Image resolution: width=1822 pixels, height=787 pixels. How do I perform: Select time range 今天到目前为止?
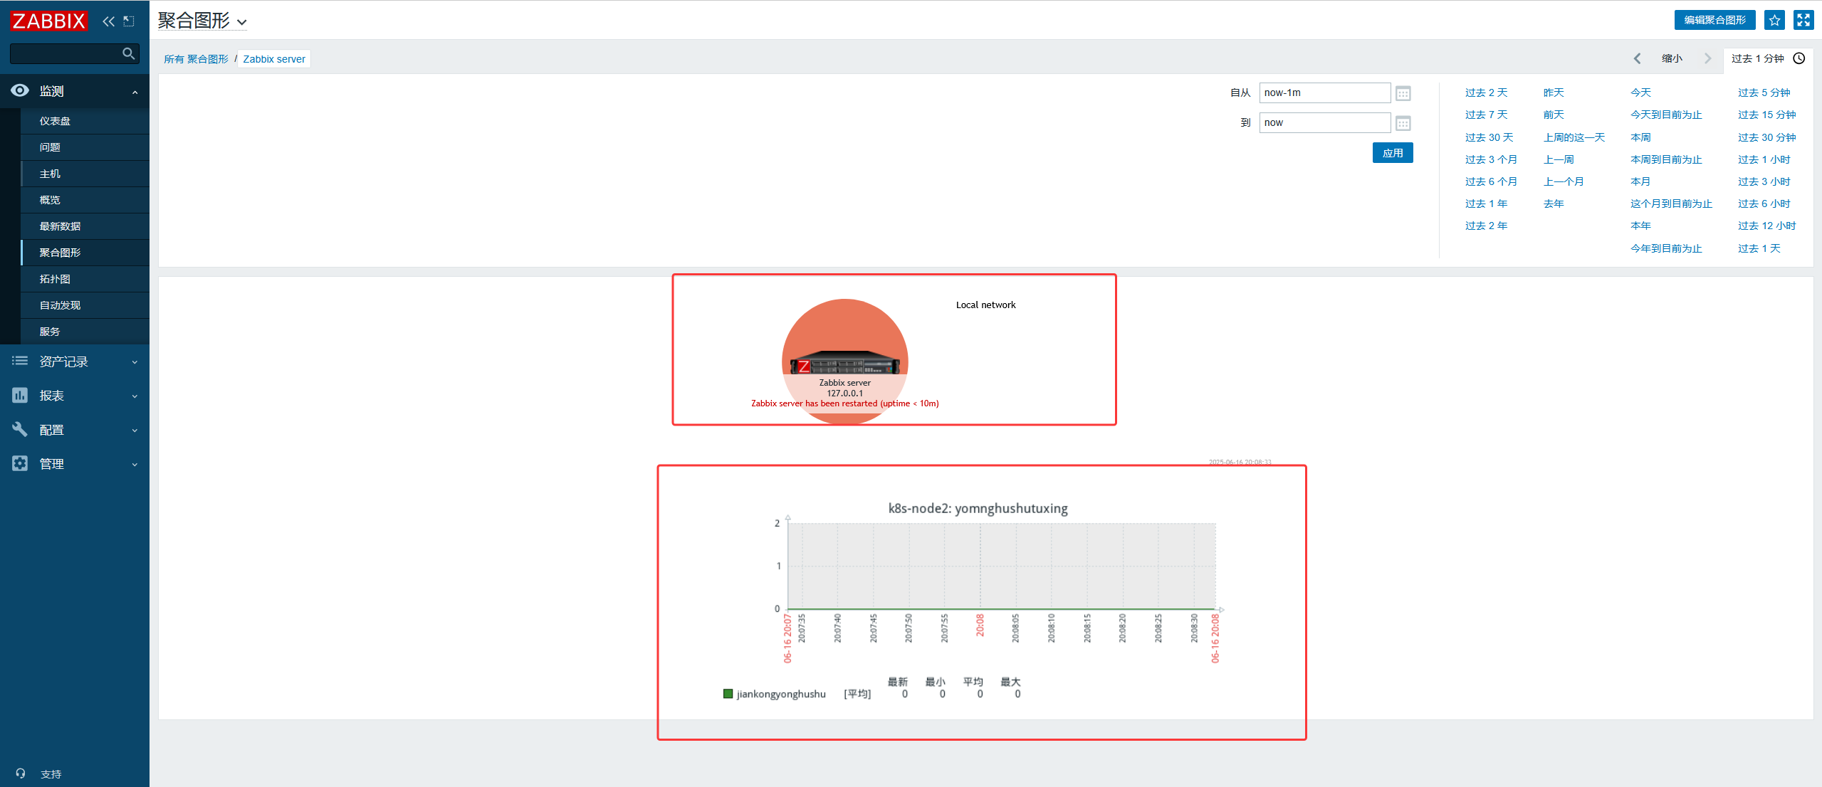pos(1666,115)
